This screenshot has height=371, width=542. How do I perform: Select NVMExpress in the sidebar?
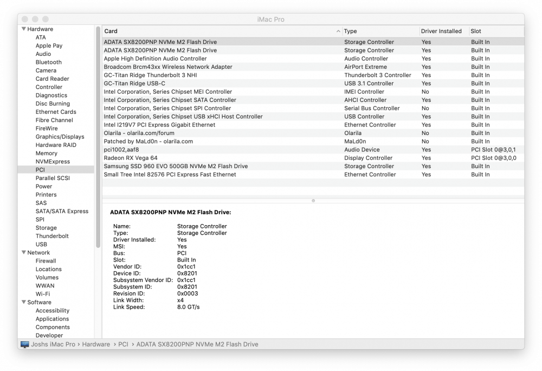click(53, 162)
